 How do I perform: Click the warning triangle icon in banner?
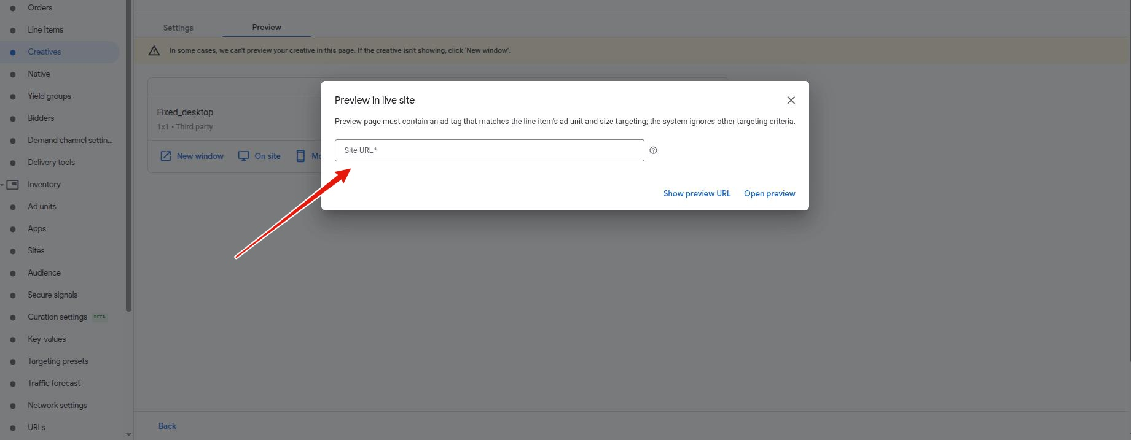(x=154, y=51)
